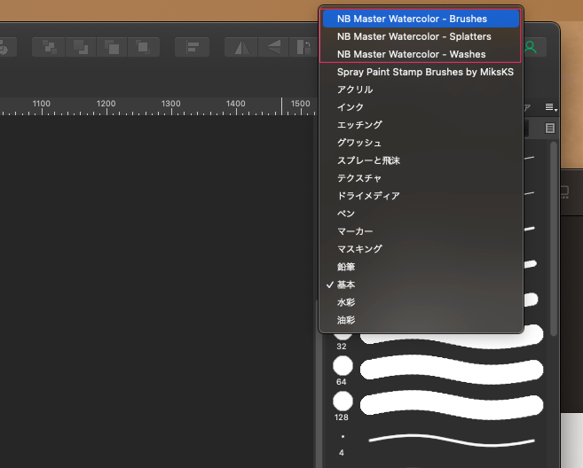583x468 pixels.
Task: Click the alignment toolbar icon
Action: click(192, 46)
